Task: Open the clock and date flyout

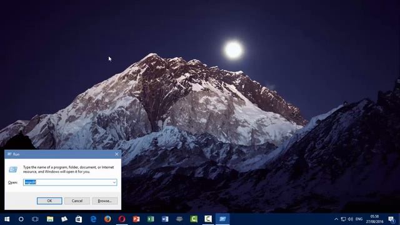Action: click(375, 219)
